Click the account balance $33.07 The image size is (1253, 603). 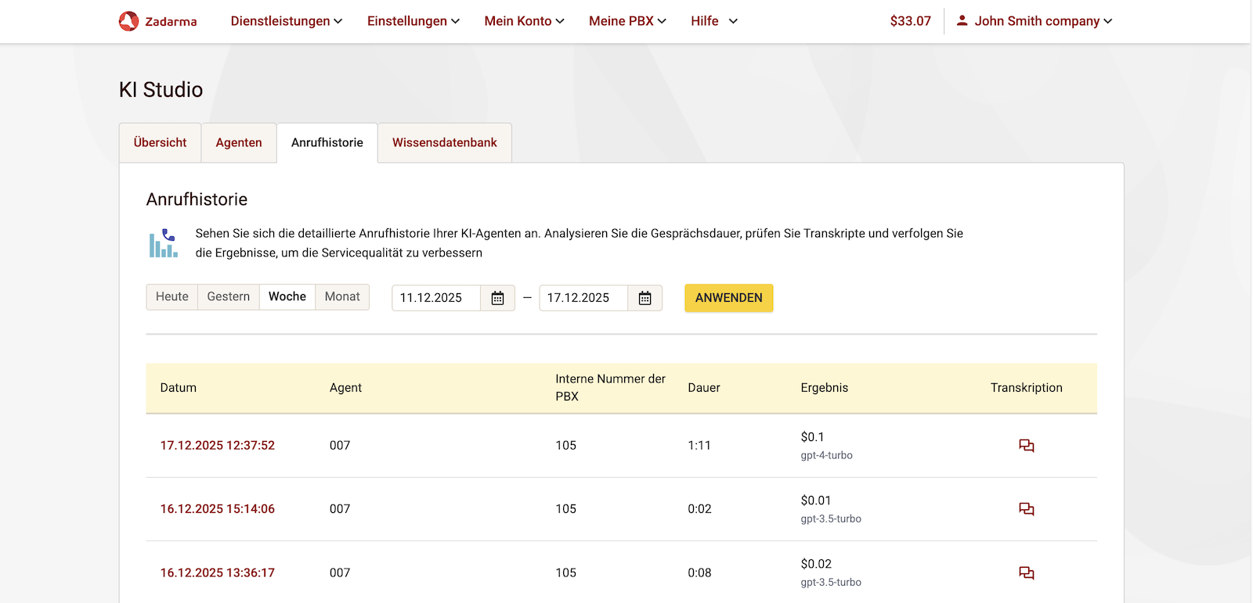click(x=910, y=21)
